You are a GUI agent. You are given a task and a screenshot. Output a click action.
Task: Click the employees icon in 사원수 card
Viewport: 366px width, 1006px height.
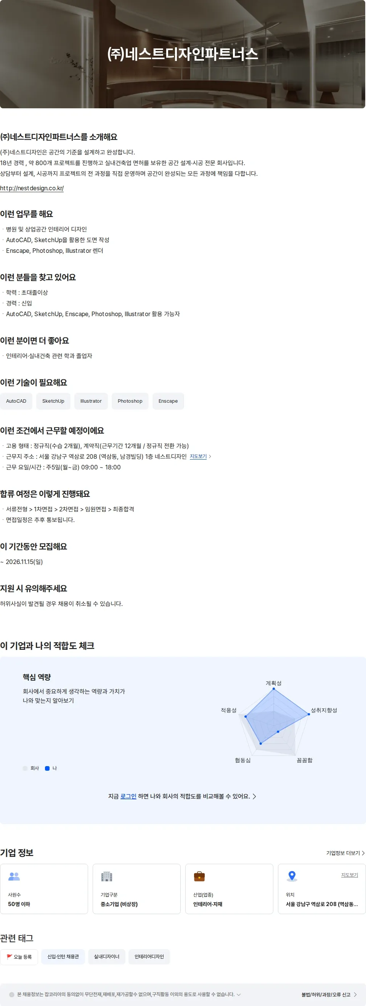pyautogui.click(x=14, y=876)
